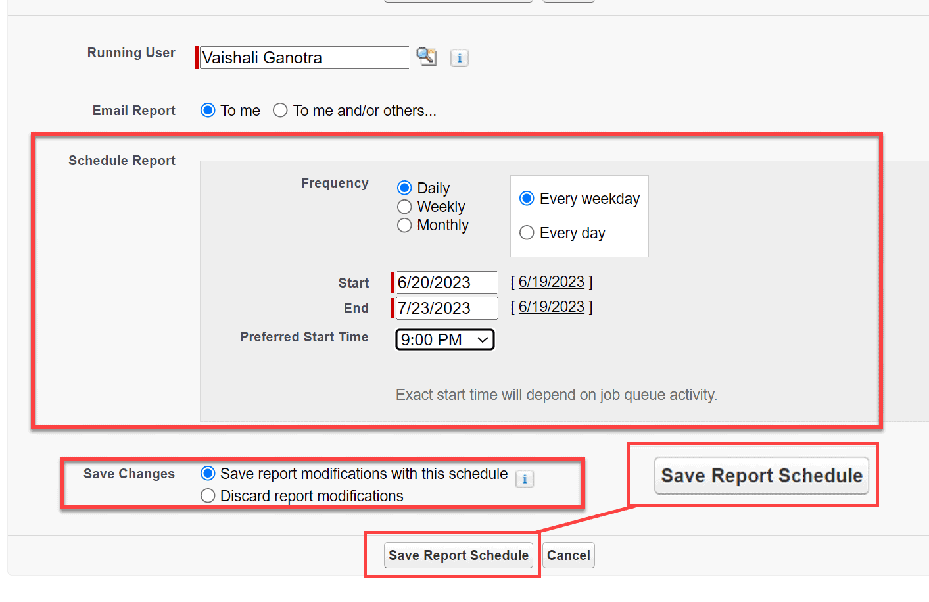Select 'Save report modifications with this schedule'
This screenshot has width=929, height=602.
click(x=208, y=473)
